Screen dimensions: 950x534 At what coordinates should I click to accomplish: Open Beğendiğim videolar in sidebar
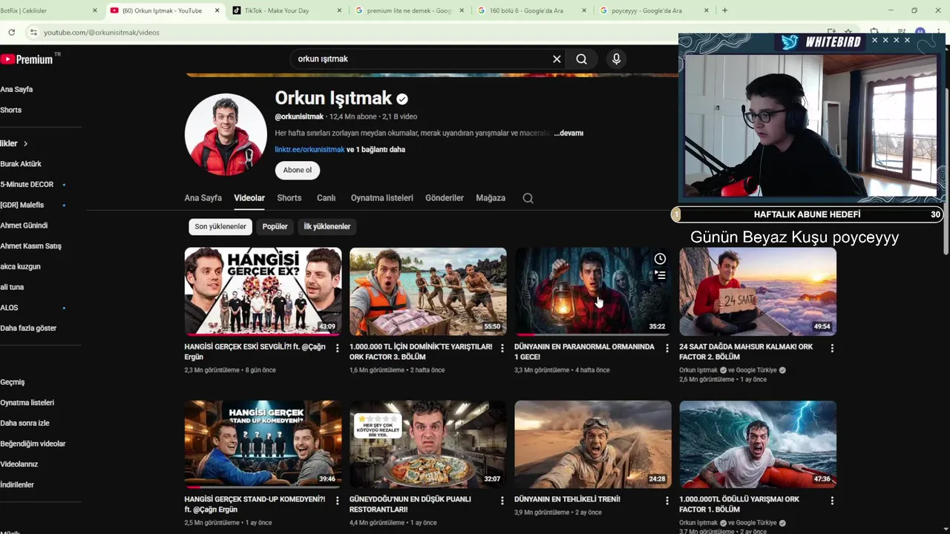pyautogui.click(x=33, y=444)
